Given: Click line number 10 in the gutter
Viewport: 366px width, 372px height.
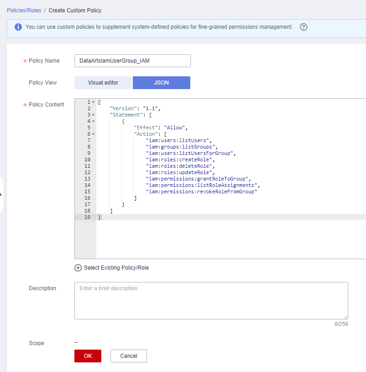Looking at the screenshot, I should [x=88, y=159].
